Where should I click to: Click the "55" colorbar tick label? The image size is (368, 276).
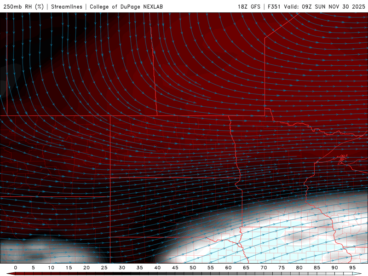pyautogui.click(x=211, y=268)
